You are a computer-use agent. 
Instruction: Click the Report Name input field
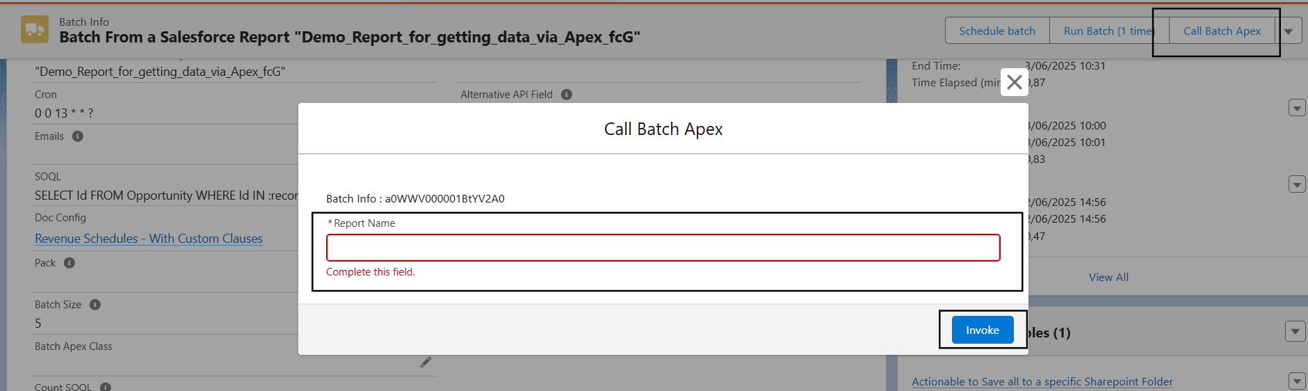coord(663,248)
